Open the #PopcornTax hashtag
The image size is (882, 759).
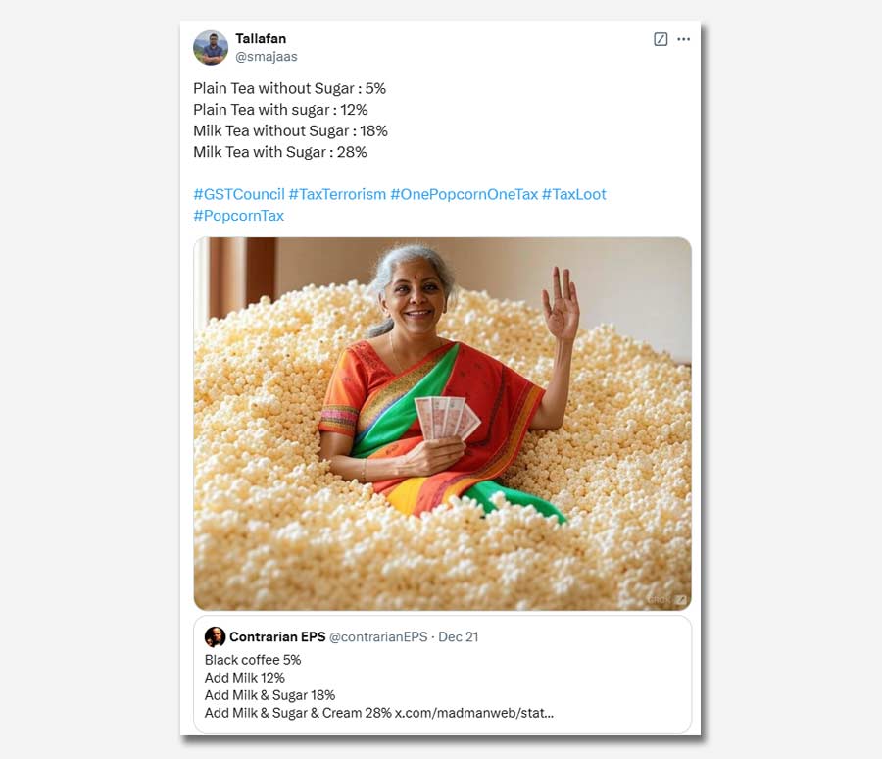[238, 216]
